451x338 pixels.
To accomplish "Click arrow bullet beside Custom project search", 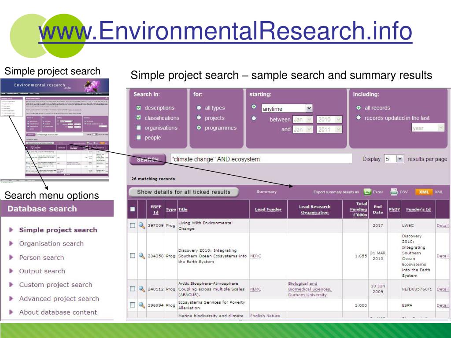I will [11, 285].
